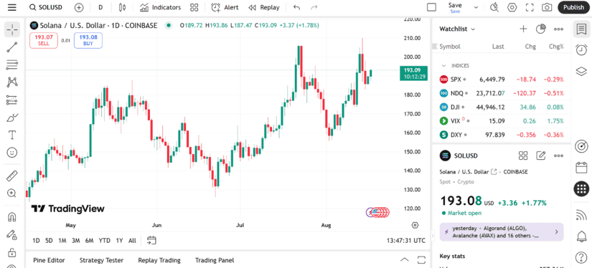Switch to the Strategy Tester tab
The image size is (592, 268).
(x=101, y=260)
